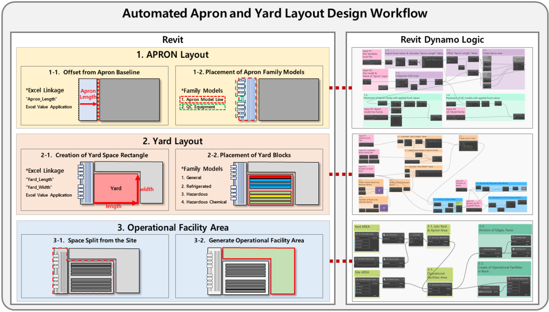
Task: Click the apron family model diagram in 1-2
Action: click(277, 100)
